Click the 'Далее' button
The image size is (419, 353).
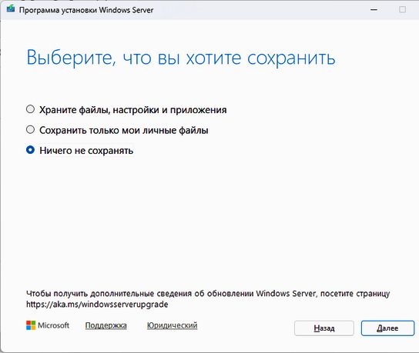[387, 328]
